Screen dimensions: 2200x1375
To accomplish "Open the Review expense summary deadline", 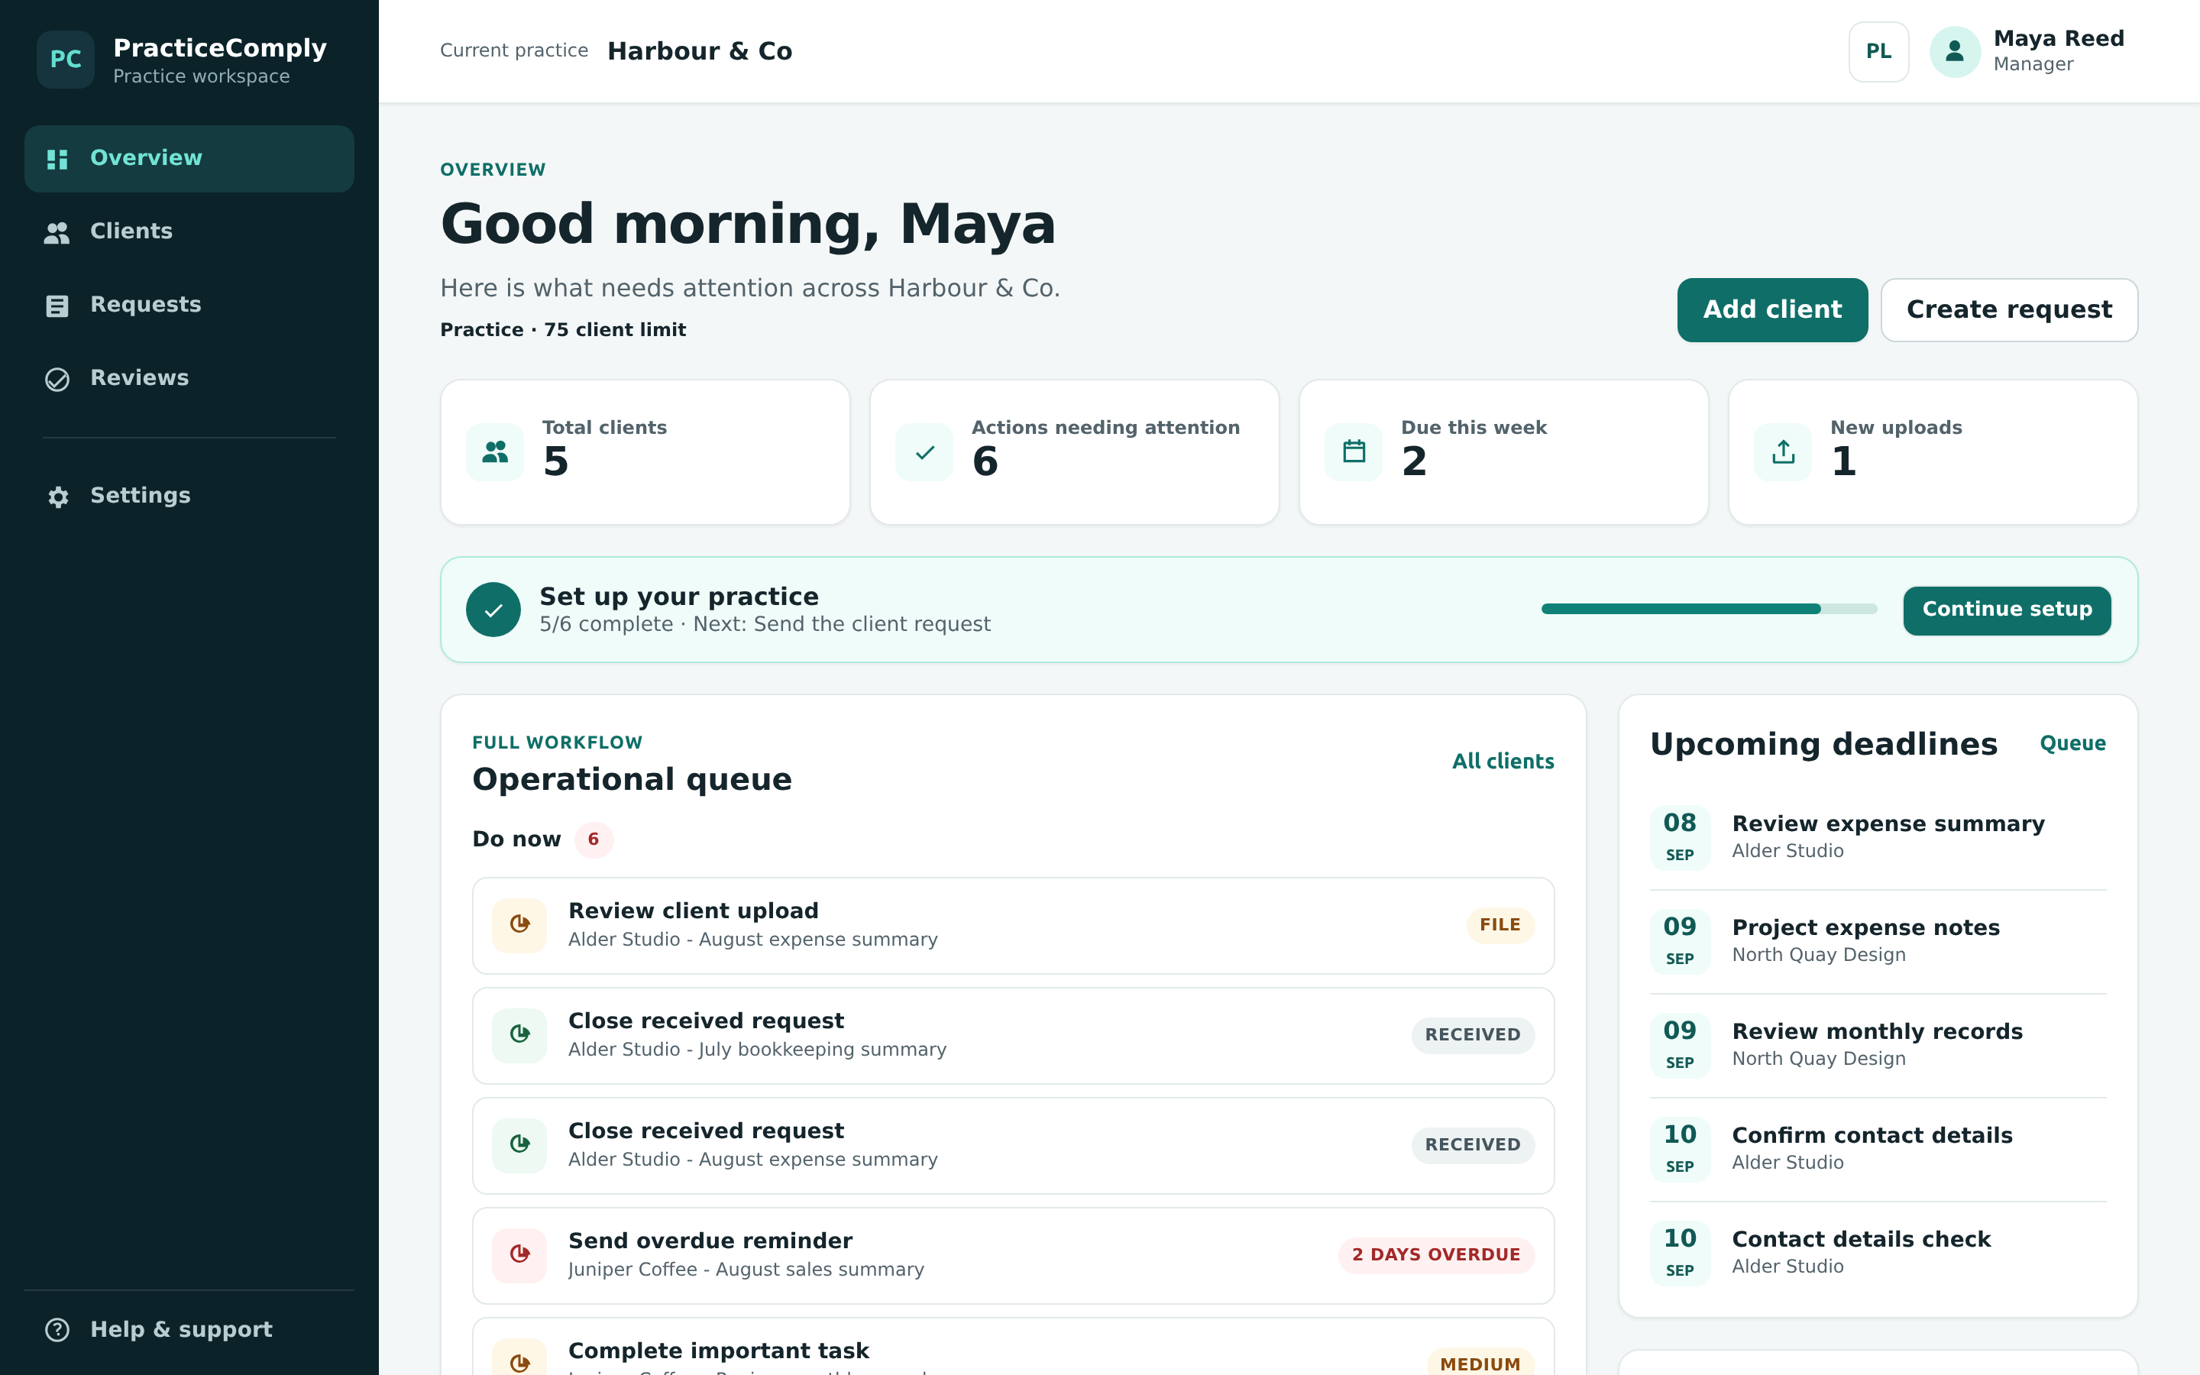I will (x=1878, y=837).
